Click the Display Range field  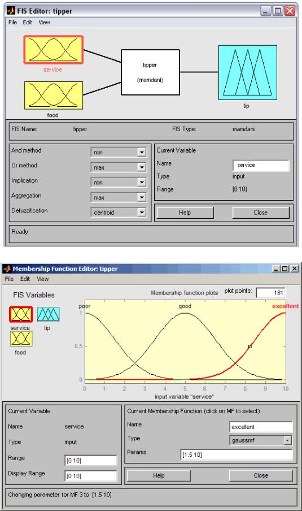[x=91, y=476]
